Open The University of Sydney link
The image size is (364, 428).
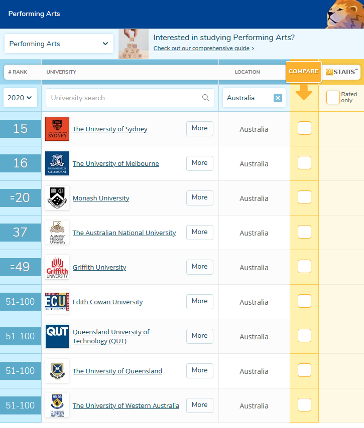point(110,129)
